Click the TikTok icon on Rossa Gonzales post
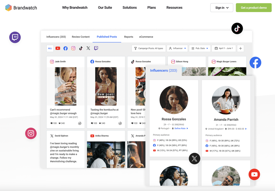275x191 pixels. (x=133, y=62)
